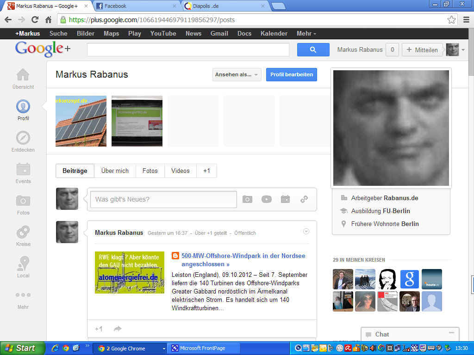The width and height of the screenshot is (474, 355).
Task: Open the atomenergiefrei.de post image
Action: click(130, 272)
